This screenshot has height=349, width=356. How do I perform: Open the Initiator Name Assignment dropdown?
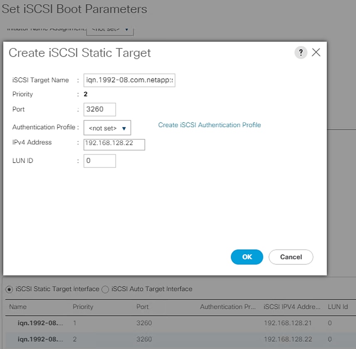click(110, 29)
